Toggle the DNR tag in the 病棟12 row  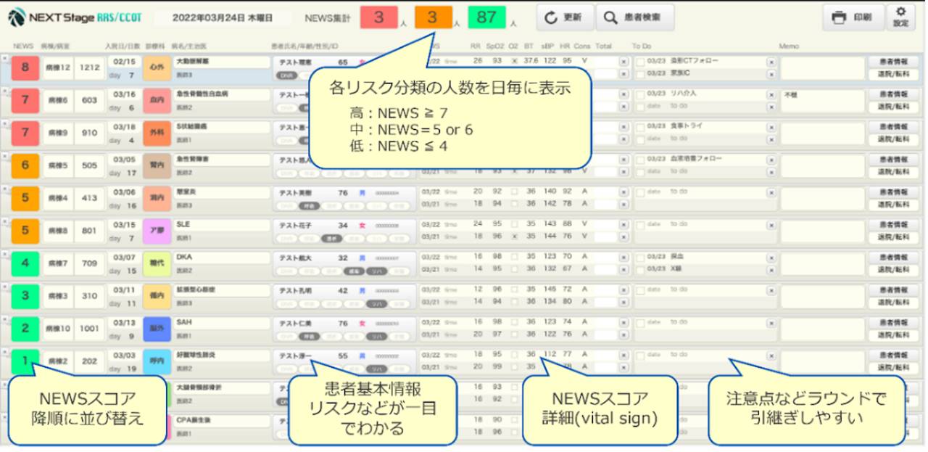pos(287,75)
